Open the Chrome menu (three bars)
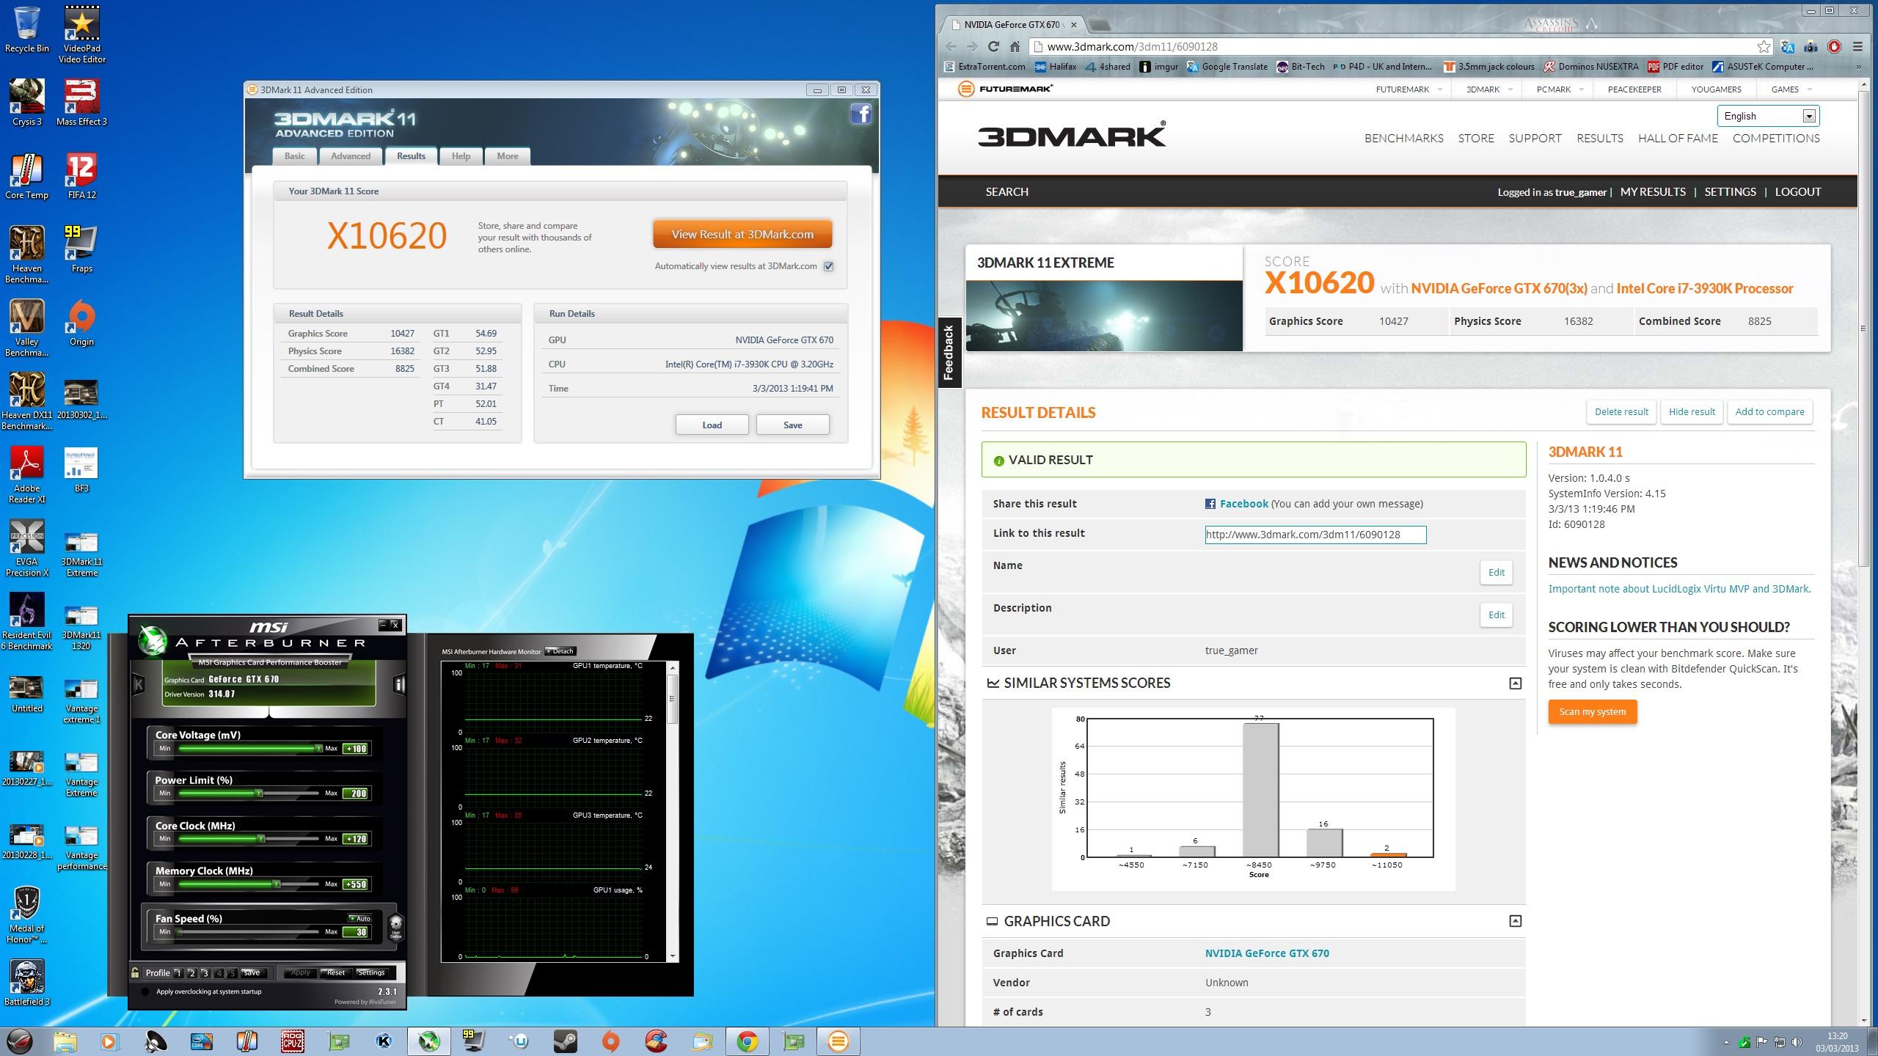 click(x=1857, y=46)
